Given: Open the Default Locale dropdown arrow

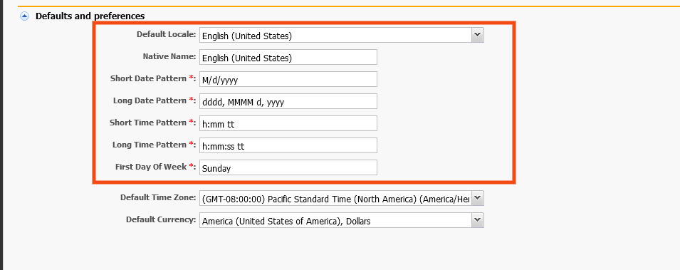Looking at the screenshot, I should [478, 35].
